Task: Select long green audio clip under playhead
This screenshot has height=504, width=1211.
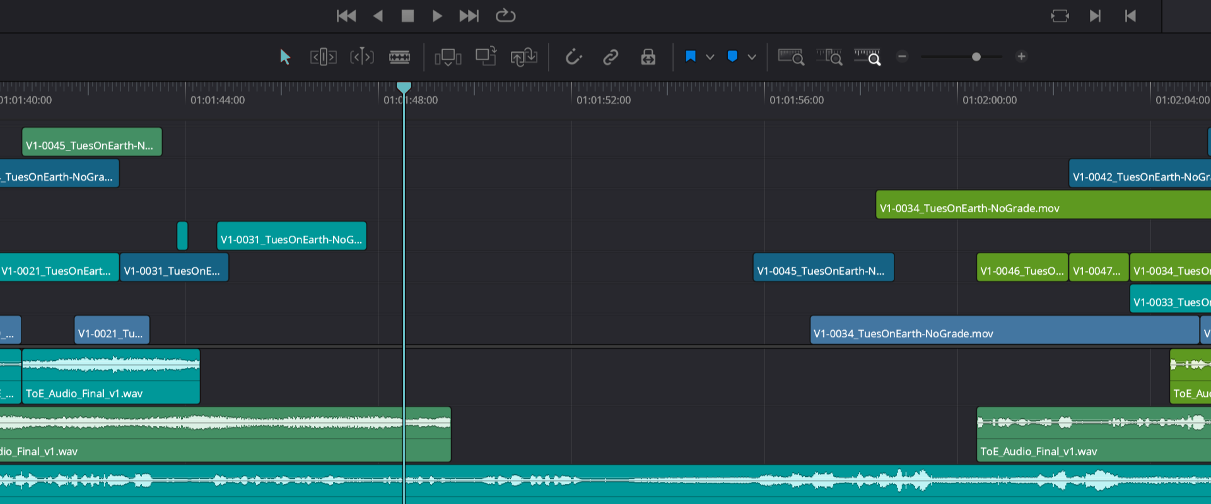Action: (x=225, y=435)
